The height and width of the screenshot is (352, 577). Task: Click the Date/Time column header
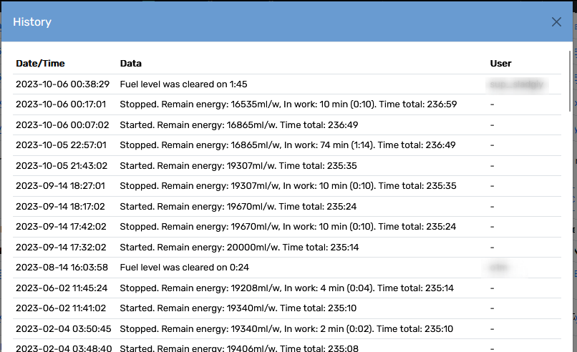click(40, 63)
